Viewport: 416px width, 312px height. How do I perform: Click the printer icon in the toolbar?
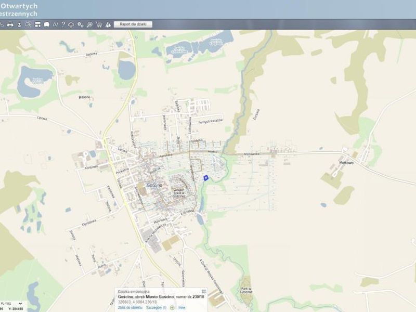tap(10, 24)
